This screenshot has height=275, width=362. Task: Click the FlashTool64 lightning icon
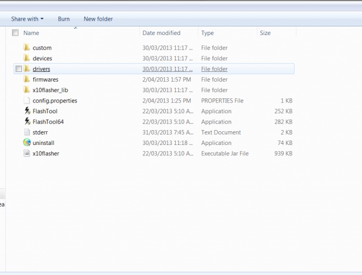(x=27, y=121)
